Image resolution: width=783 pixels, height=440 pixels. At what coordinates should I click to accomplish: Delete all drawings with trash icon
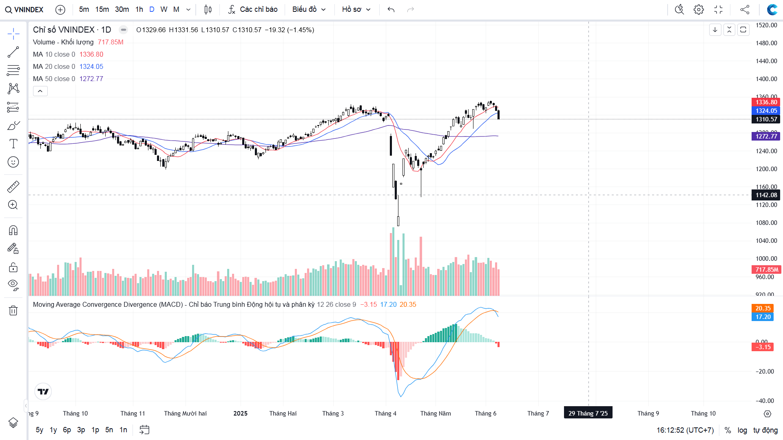13,310
